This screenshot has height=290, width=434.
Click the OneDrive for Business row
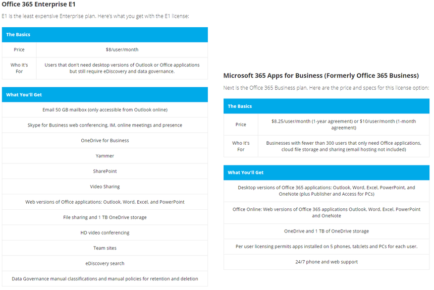pyautogui.click(x=104, y=141)
